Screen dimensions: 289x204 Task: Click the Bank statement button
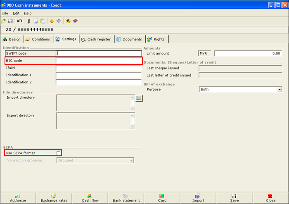pyautogui.click(x=126, y=198)
